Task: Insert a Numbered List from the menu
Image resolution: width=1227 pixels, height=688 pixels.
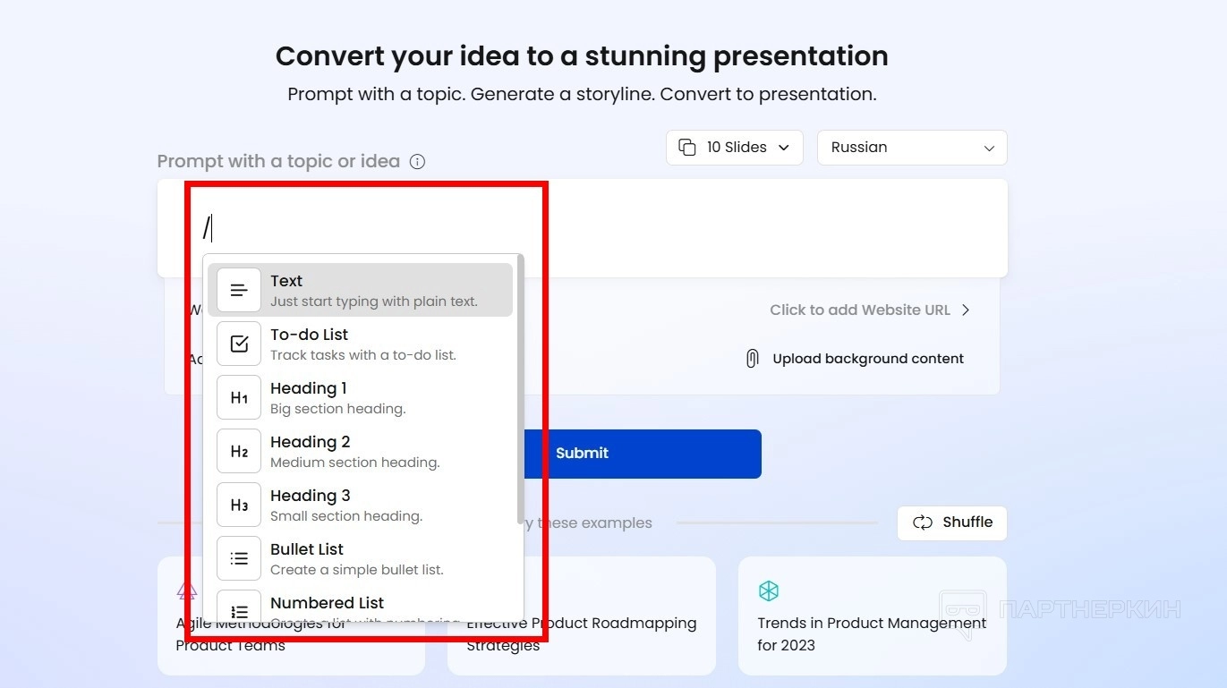Action: coord(361,602)
